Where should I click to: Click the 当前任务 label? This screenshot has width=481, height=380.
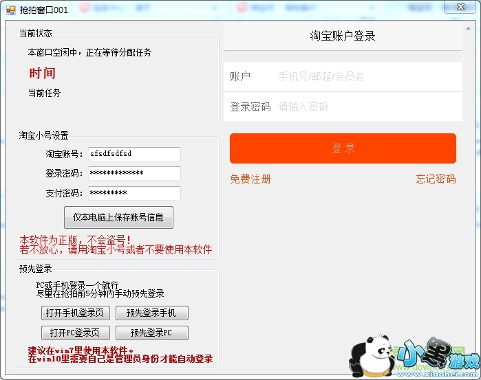pos(45,93)
